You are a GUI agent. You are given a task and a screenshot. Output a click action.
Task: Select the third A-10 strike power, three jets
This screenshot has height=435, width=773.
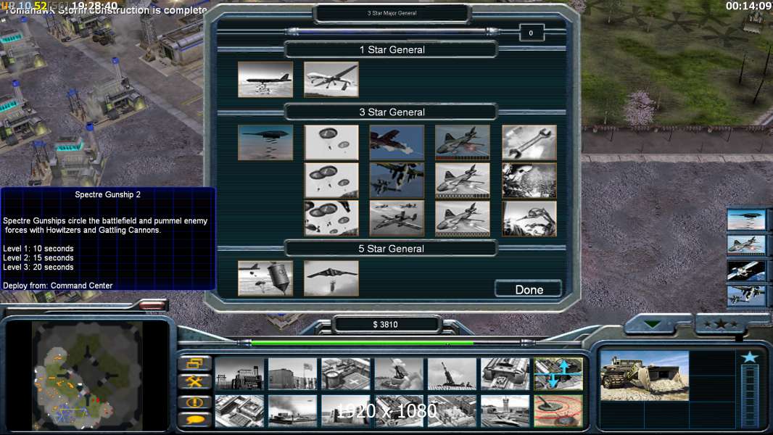click(397, 217)
